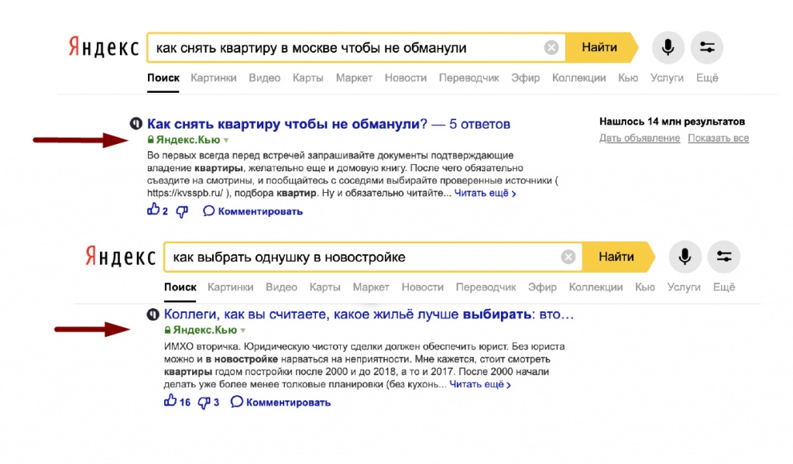Screen dimensions: 793x464
Task: Open Картинки tab in the lower search
Action: 231,287
